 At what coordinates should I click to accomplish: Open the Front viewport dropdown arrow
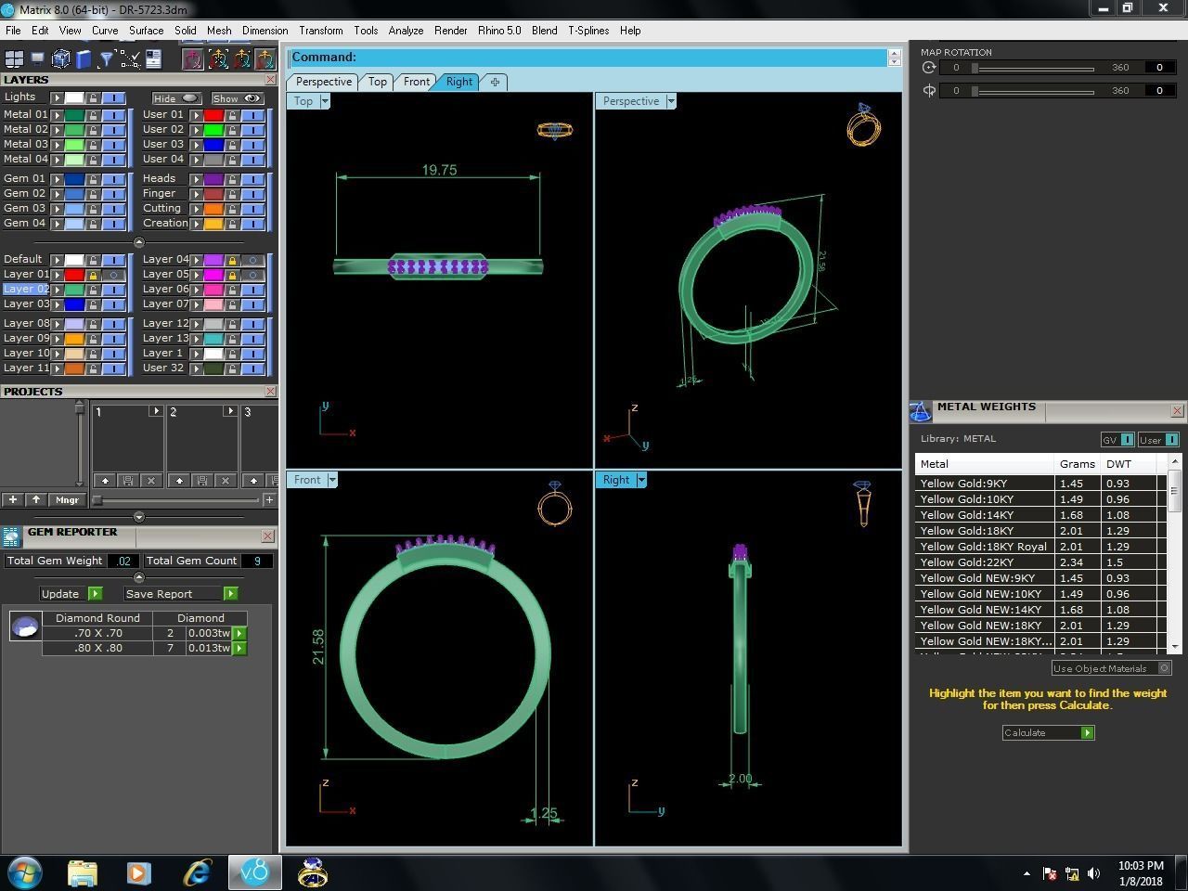point(332,480)
